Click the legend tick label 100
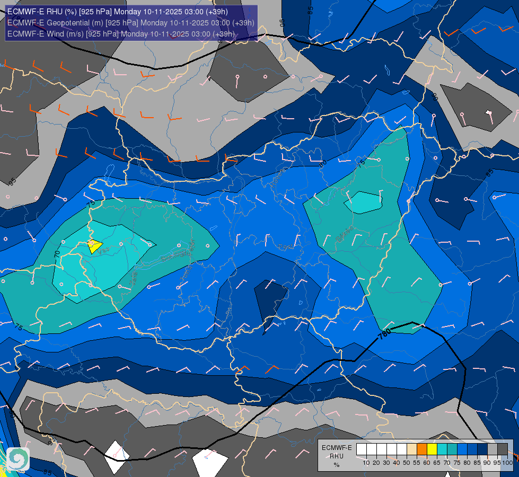Viewport: 519px width, 477px height. [x=507, y=463]
